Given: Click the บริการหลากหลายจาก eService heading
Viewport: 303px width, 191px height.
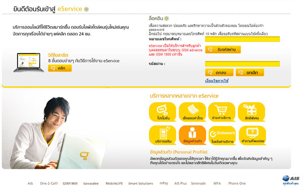Looking at the screenshot, I should pos(184,96).
